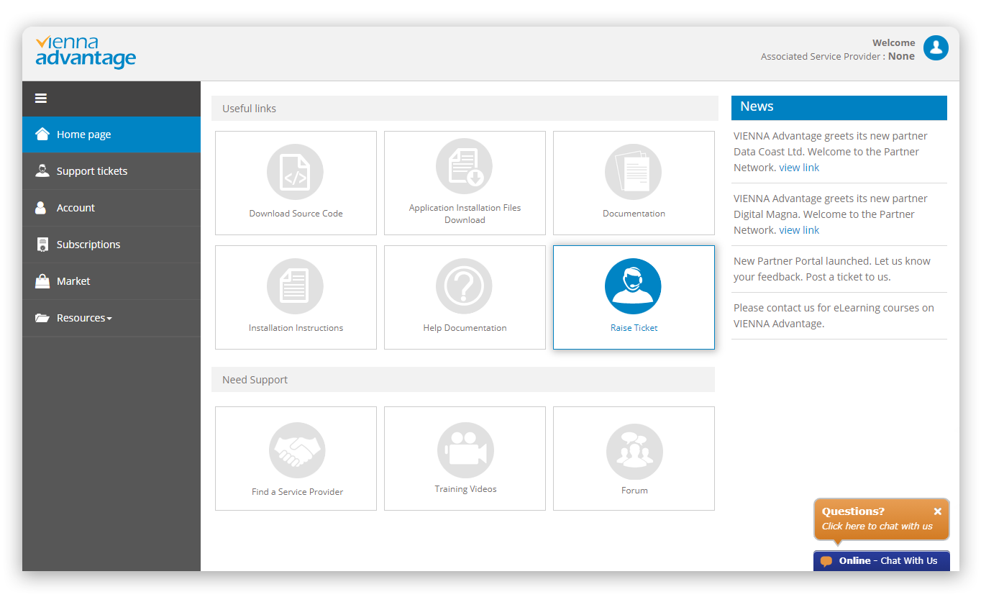Image resolution: width=981 pixels, height=597 pixels.
Task: Go to Support tickets in sidebar
Action: click(x=91, y=171)
